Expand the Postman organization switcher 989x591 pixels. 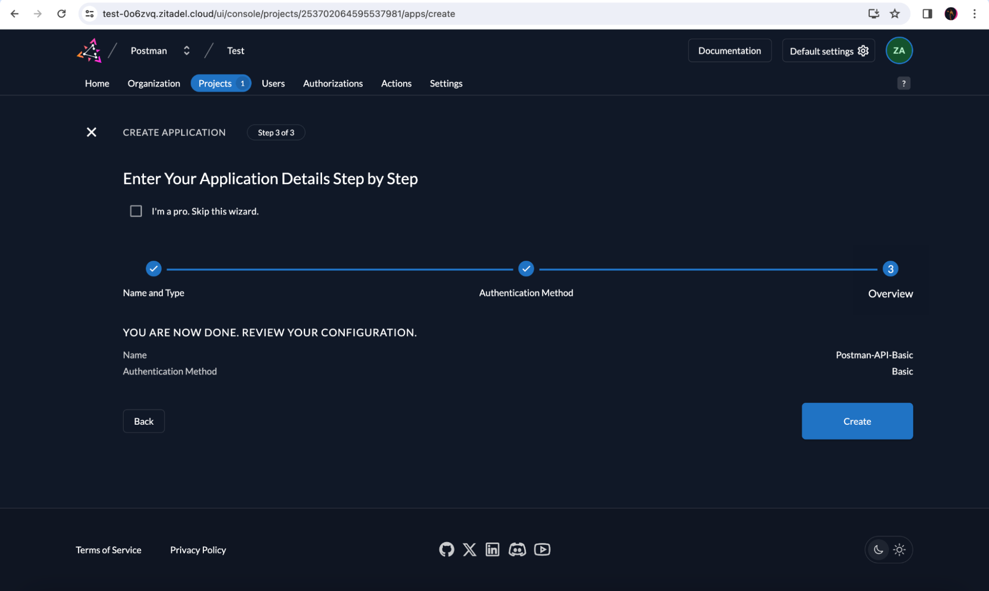click(x=187, y=50)
